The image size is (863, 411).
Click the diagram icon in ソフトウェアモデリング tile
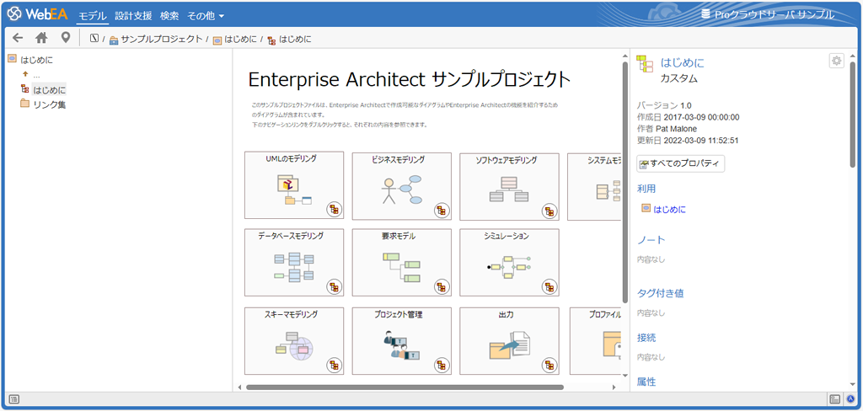(x=549, y=210)
